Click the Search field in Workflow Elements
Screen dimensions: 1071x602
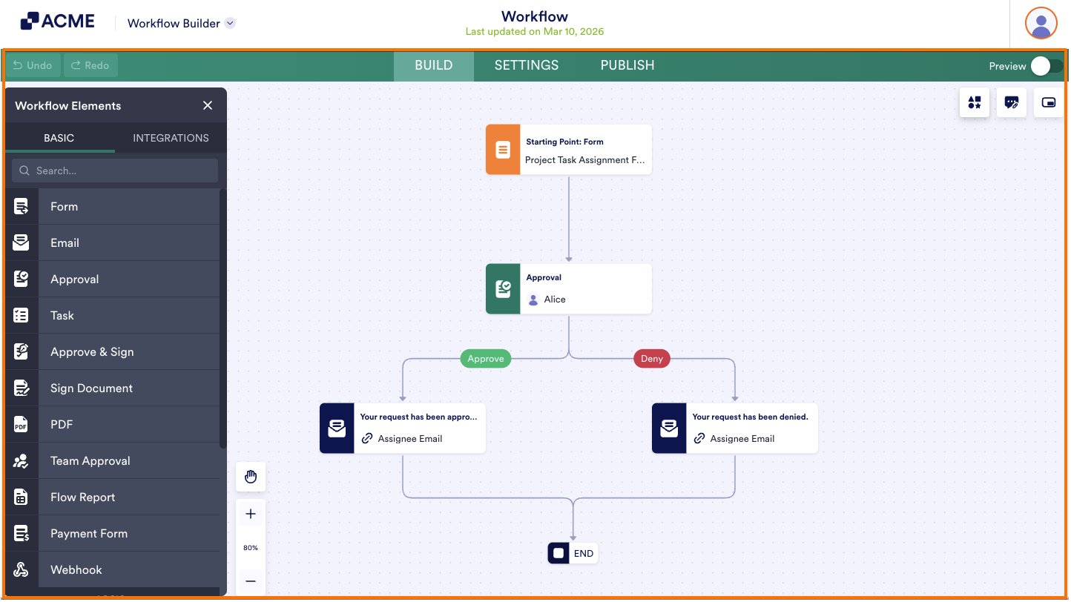coord(114,171)
